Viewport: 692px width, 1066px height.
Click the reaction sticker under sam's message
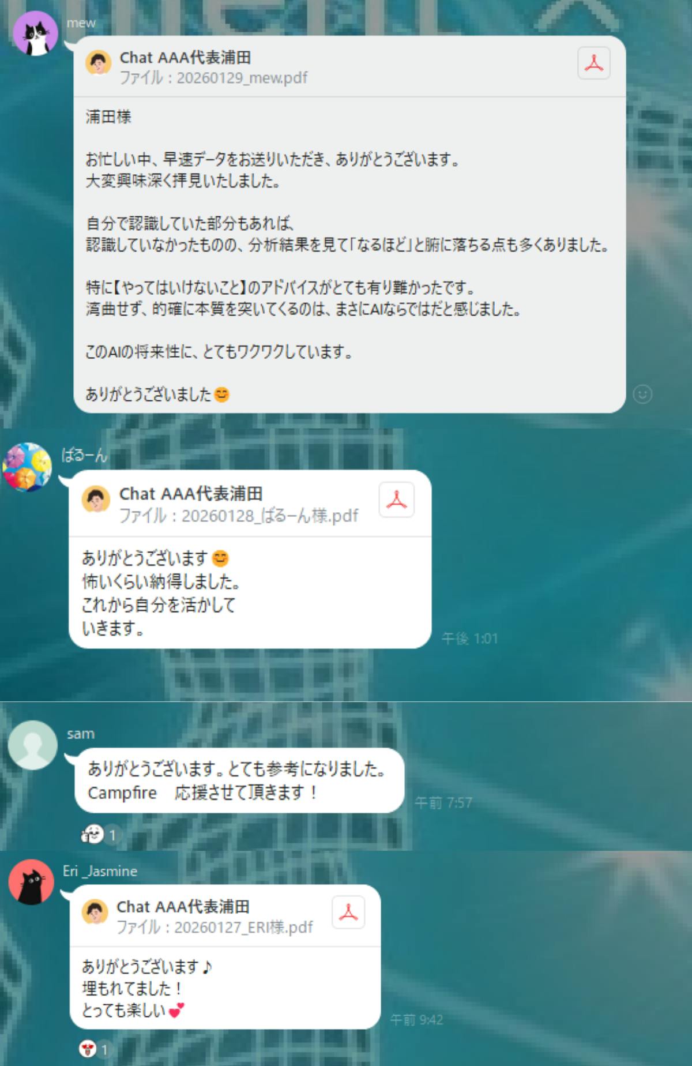pos(92,834)
